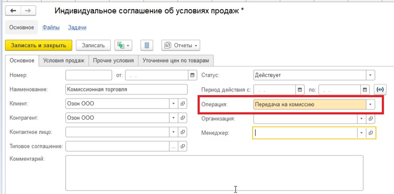
Task: Open the Уточнение цен по товарам tab
Action: (176, 61)
